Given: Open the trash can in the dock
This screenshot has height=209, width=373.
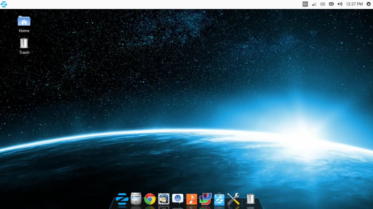Looking at the screenshot, I should click(x=250, y=199).
